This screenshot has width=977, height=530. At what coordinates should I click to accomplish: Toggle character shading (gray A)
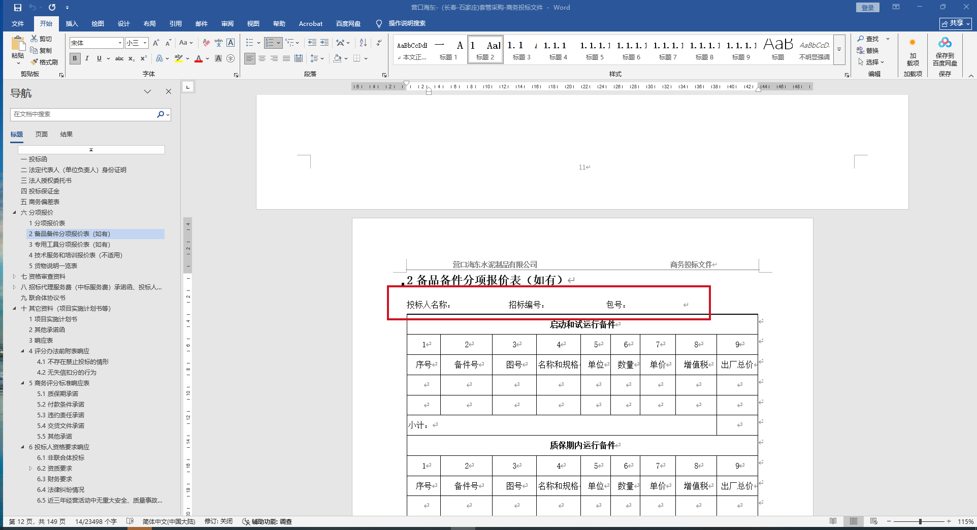tap(218, 59)
